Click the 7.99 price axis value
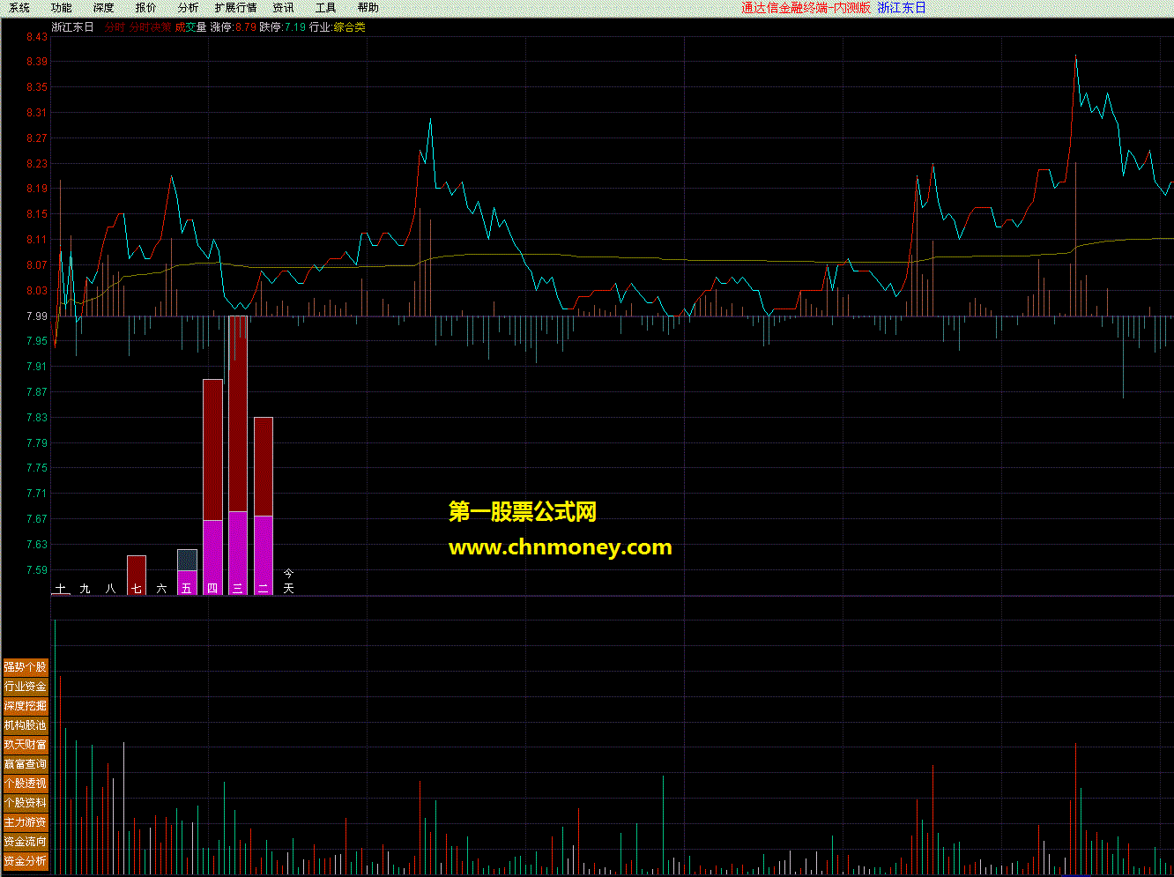The width and height of the screenshot is (1174, 877). pyautogui.click(x=37, y=316)
